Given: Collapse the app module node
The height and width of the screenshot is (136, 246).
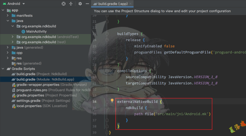Looking at the screenshot, I should [x=3, y=10].
